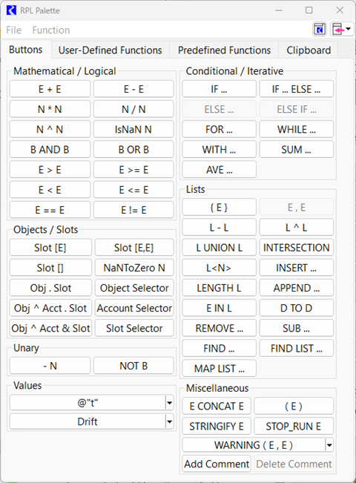
Task: Open the Function menu
Action: click(51, 30)
